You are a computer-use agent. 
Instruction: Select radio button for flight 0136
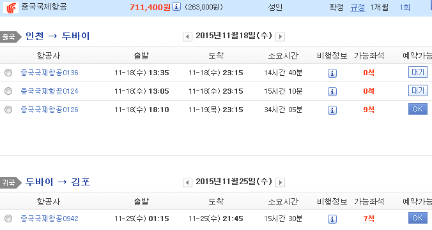8,73
